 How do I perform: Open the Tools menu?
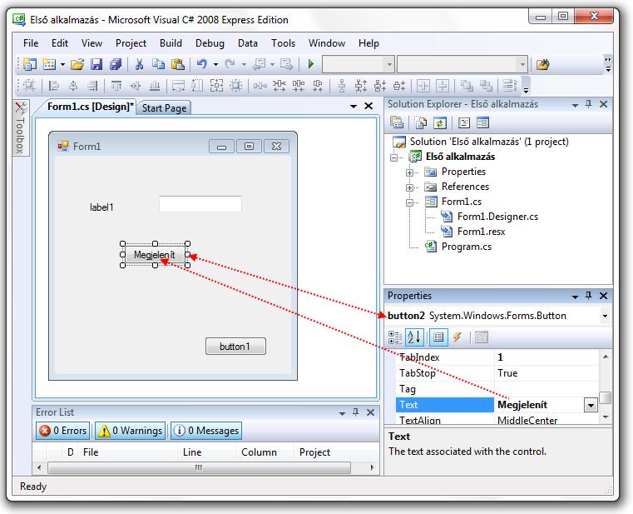click(x=283, y=43)
